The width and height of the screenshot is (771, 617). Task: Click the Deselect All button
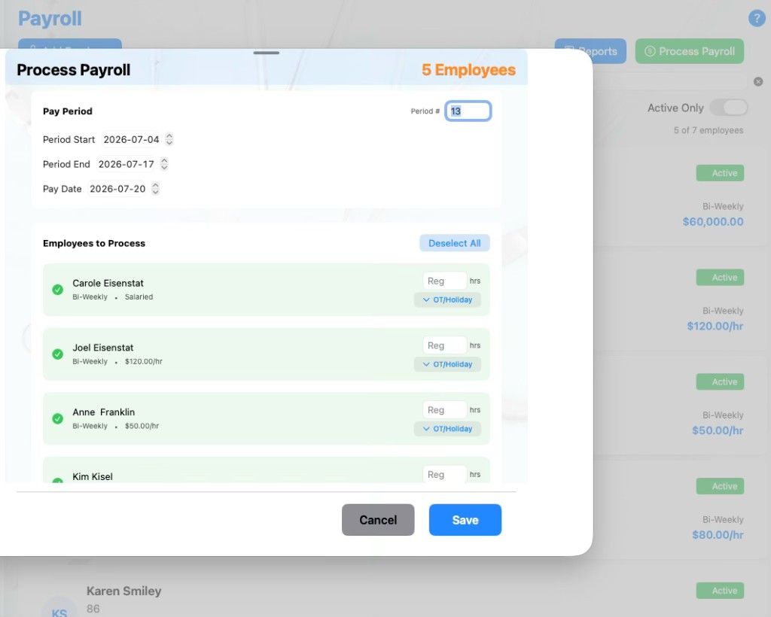click(x=454, y=243)
